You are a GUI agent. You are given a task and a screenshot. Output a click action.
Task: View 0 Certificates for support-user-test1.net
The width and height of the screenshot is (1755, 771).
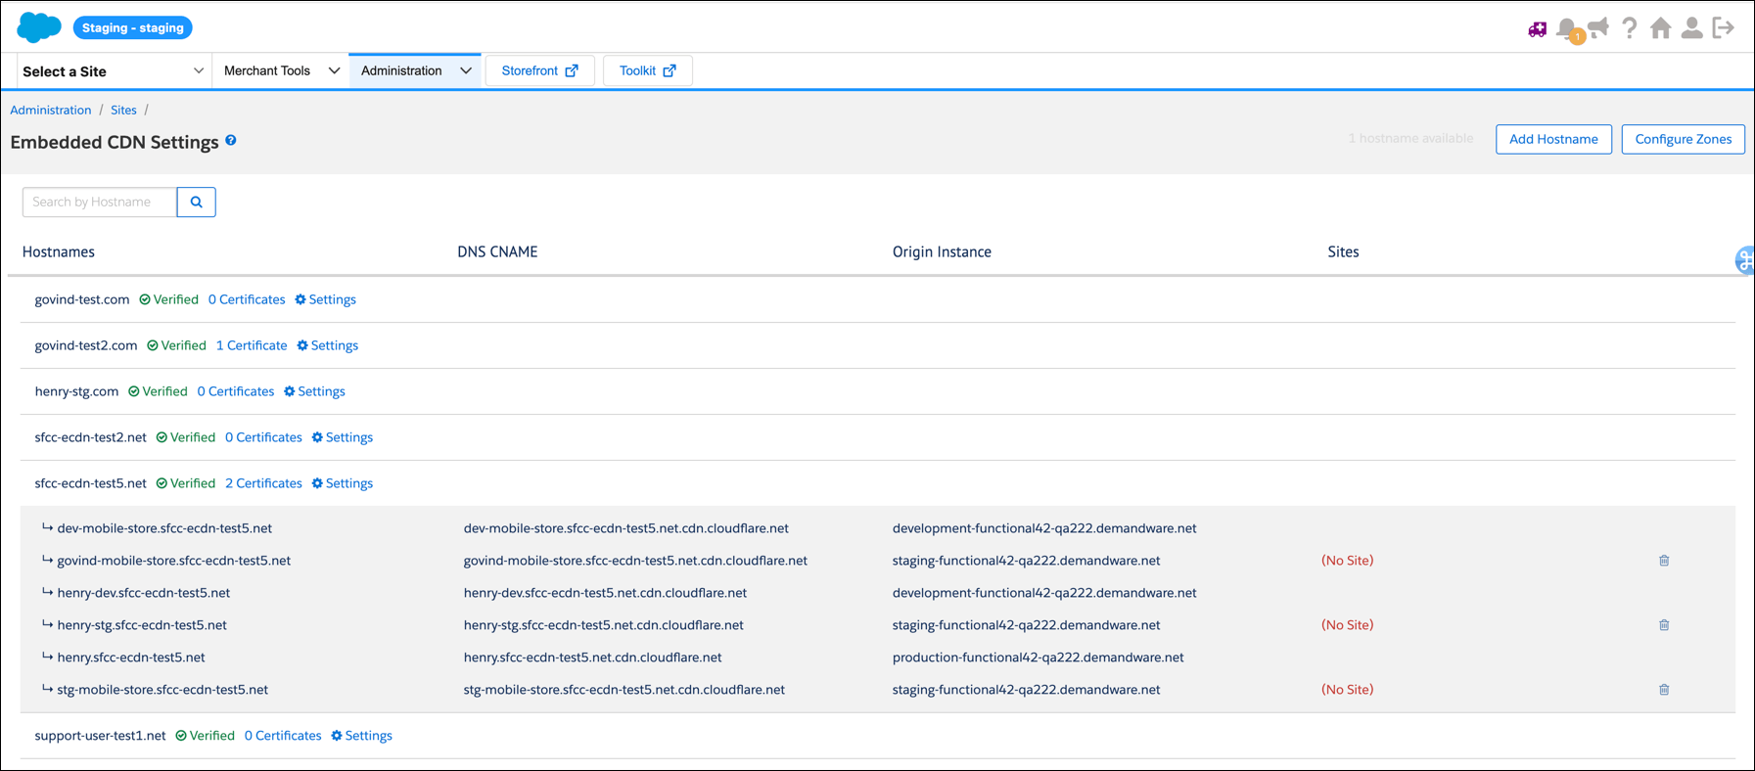coord(283,736)
